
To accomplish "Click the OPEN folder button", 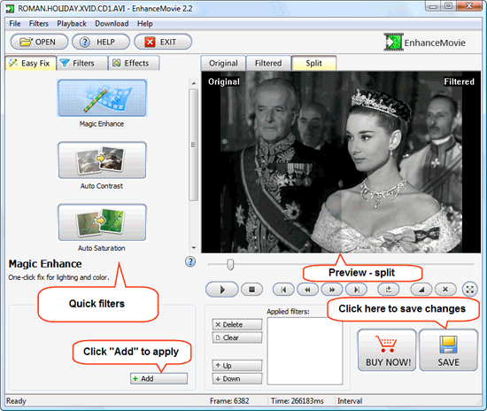I will coord(39,42).
